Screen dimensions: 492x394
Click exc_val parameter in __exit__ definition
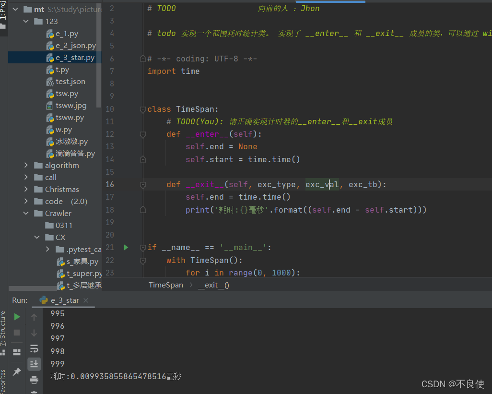pos(322,185)
